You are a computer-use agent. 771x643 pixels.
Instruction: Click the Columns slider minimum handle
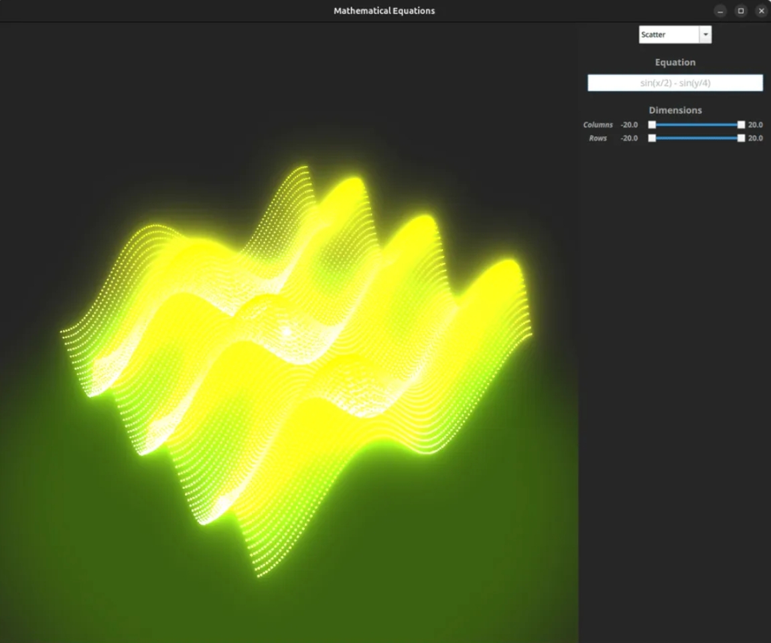(x=652, y=125)
